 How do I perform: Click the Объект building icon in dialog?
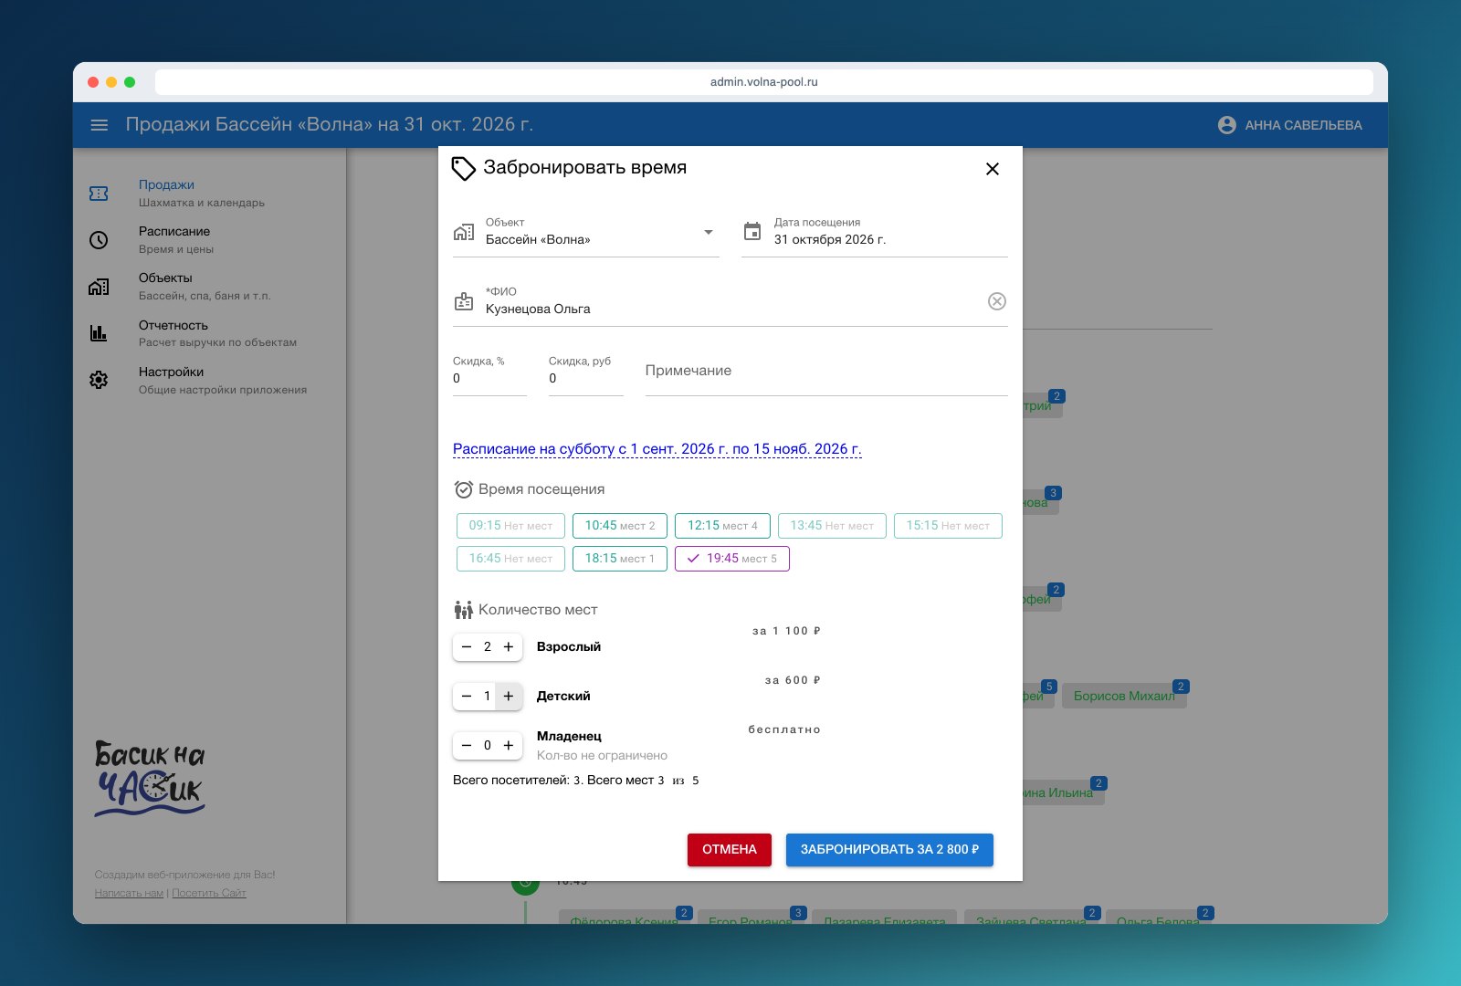(x=464, y=232)
